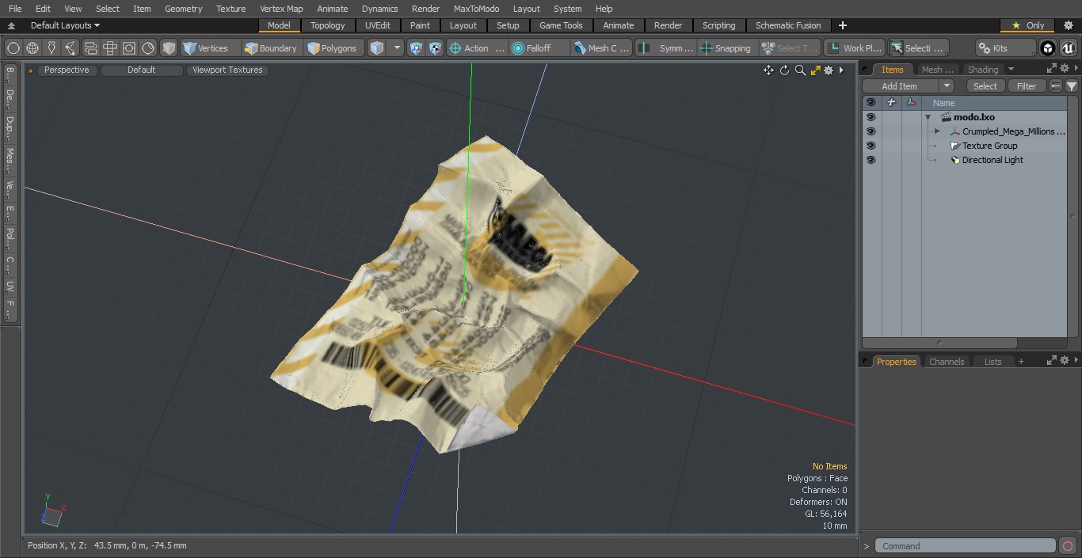Open the Add Item dropdown arrow

947,86
